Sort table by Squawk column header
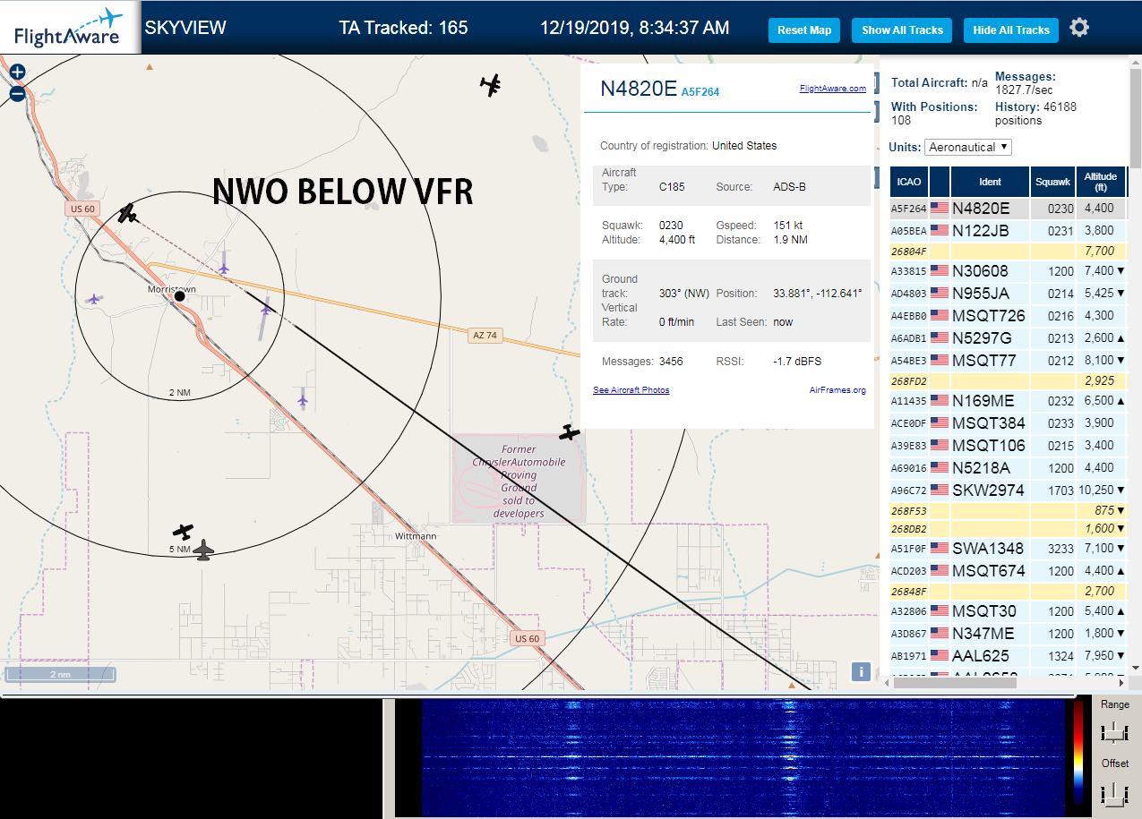Viewport: 1142px width, 819px height. click(x=1052, y=182)
